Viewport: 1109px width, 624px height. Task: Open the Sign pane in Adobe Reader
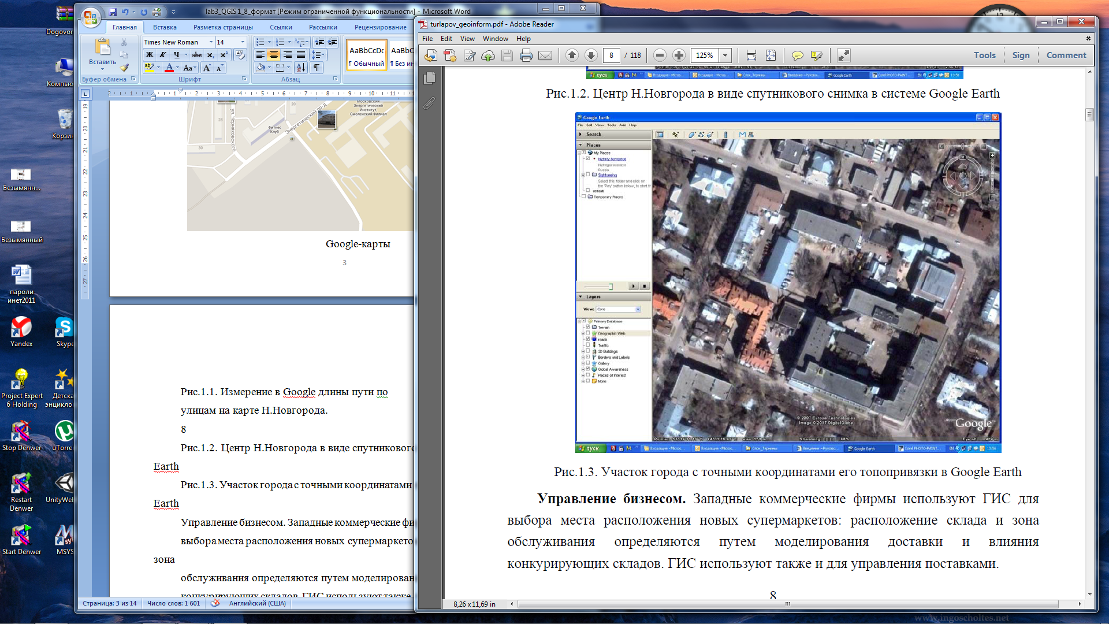[1021, 55]
